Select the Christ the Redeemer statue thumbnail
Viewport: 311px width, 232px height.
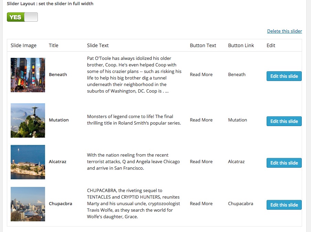click(28, 120)
